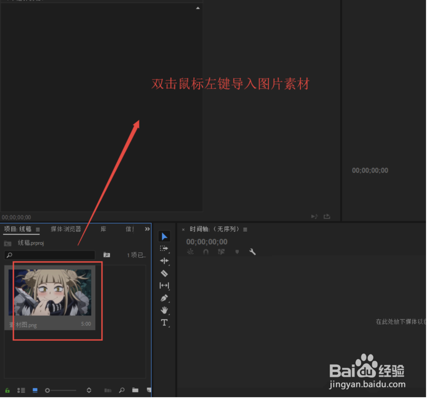The image size is (429, 399).
Task: Switch to the 库 tab
Action: click(103, 229)
